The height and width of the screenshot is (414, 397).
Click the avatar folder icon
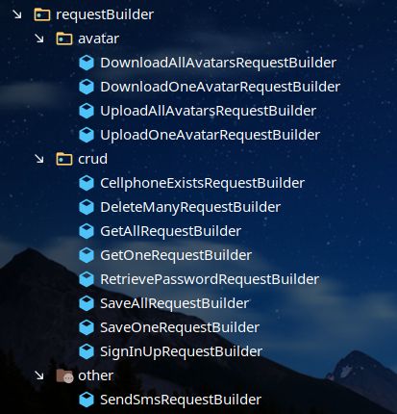coord(64,39)
